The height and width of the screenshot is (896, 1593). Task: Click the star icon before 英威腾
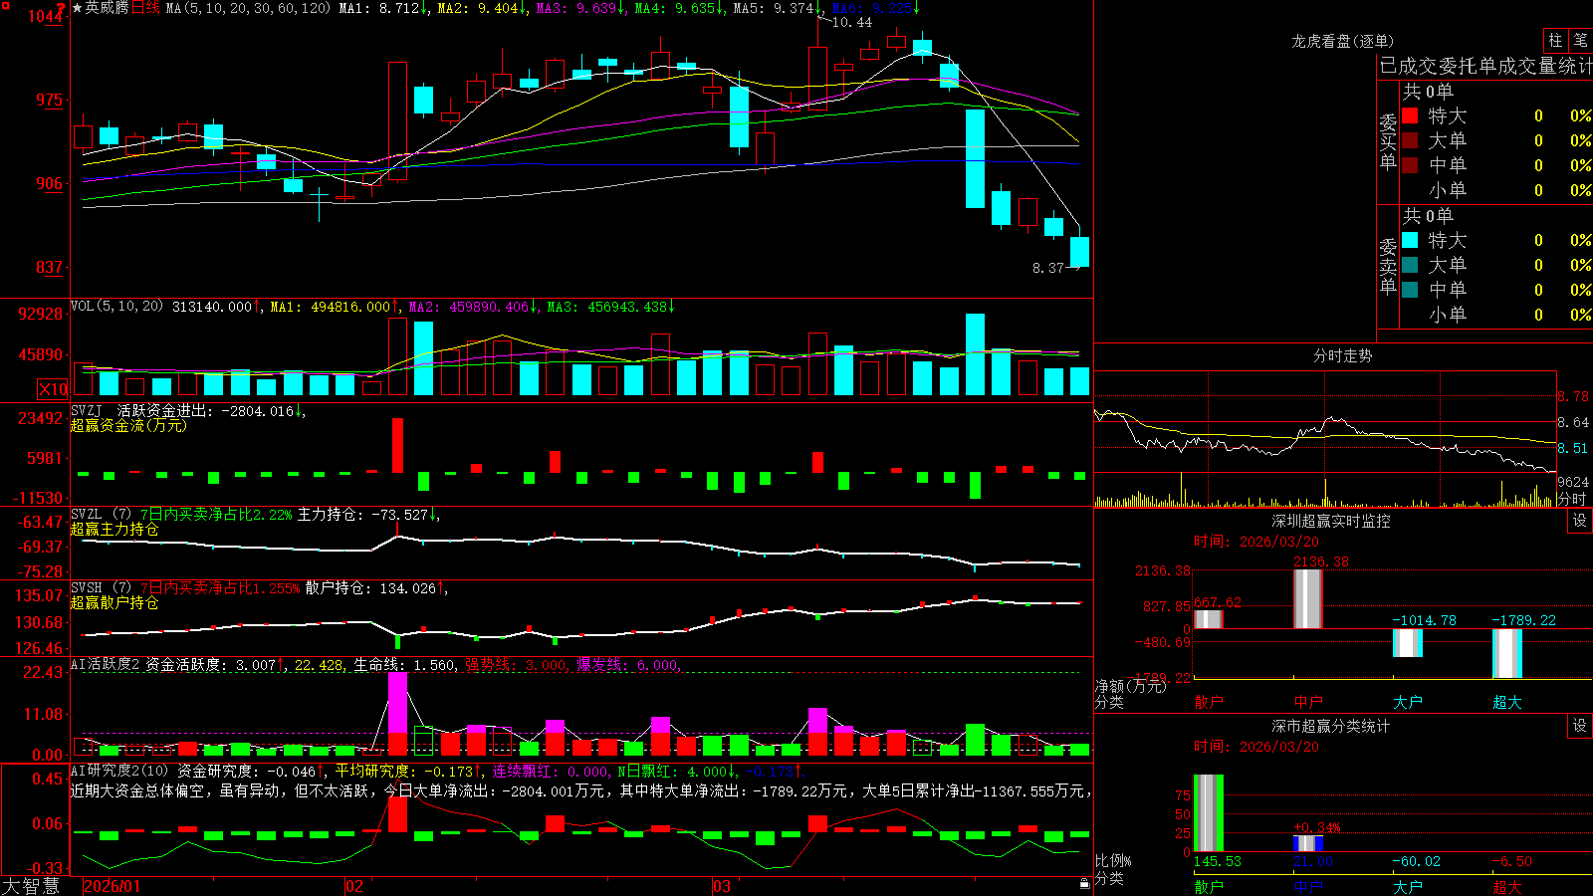77,8
